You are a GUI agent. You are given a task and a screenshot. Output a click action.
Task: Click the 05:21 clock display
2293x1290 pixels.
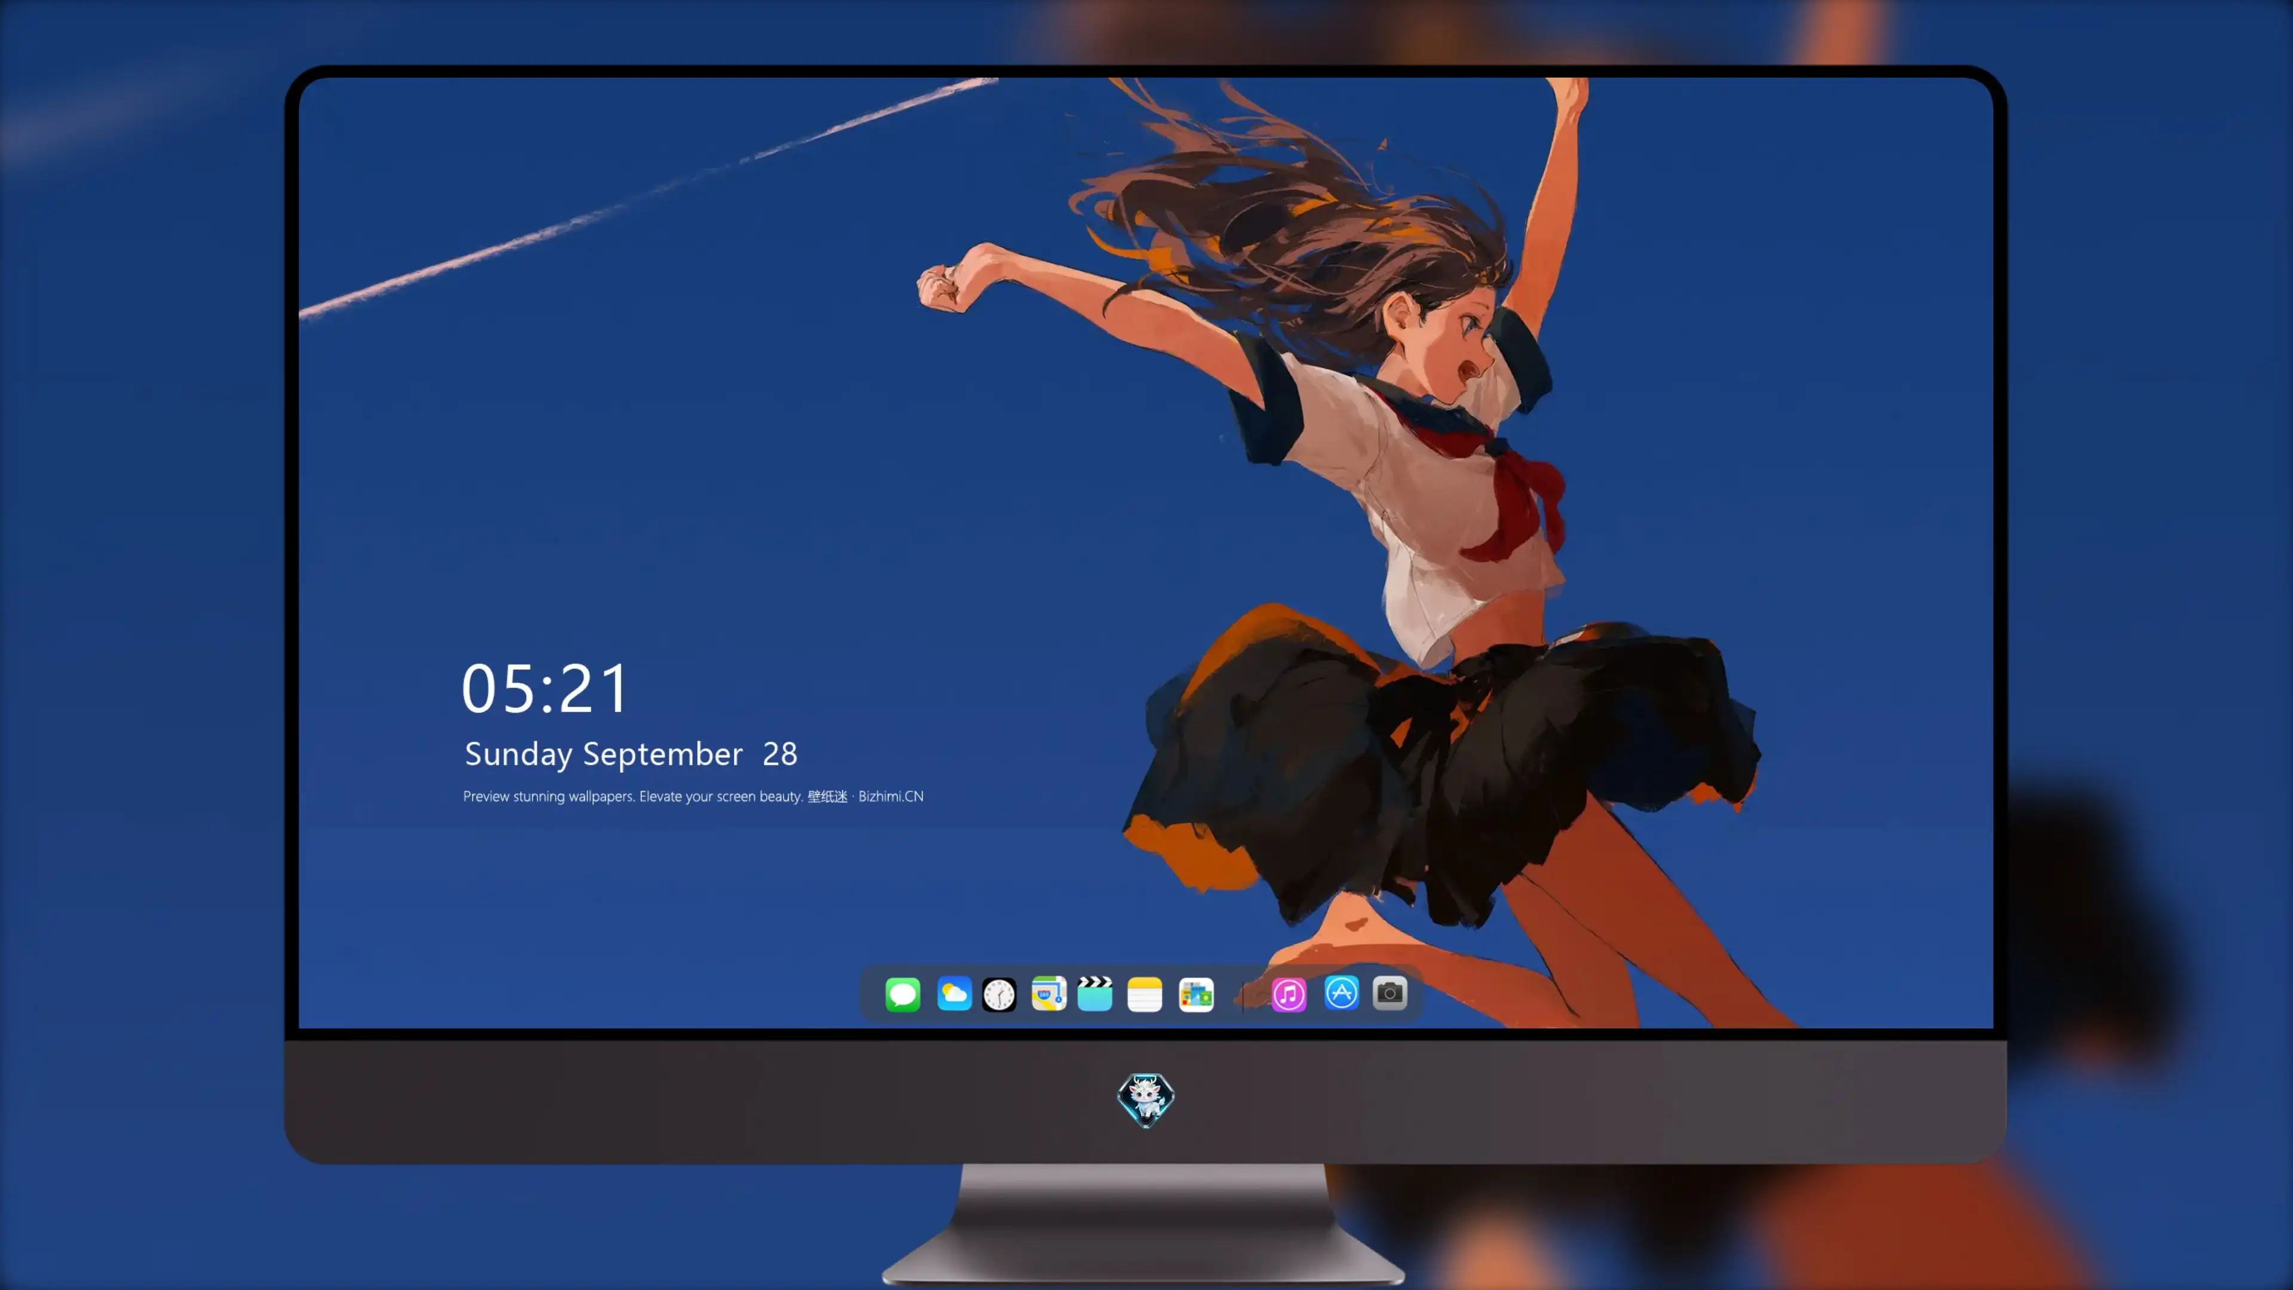pos(545,688)
